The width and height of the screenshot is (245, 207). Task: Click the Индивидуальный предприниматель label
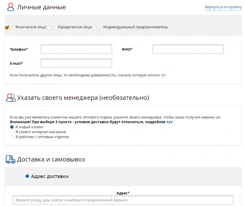[136, 27]
